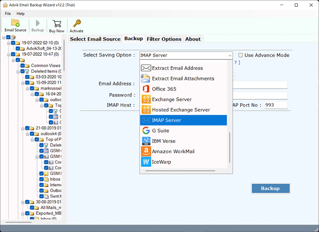The image size is (319, 232).
Task: Collapse the outlook4 node
Action: [28, 134]
